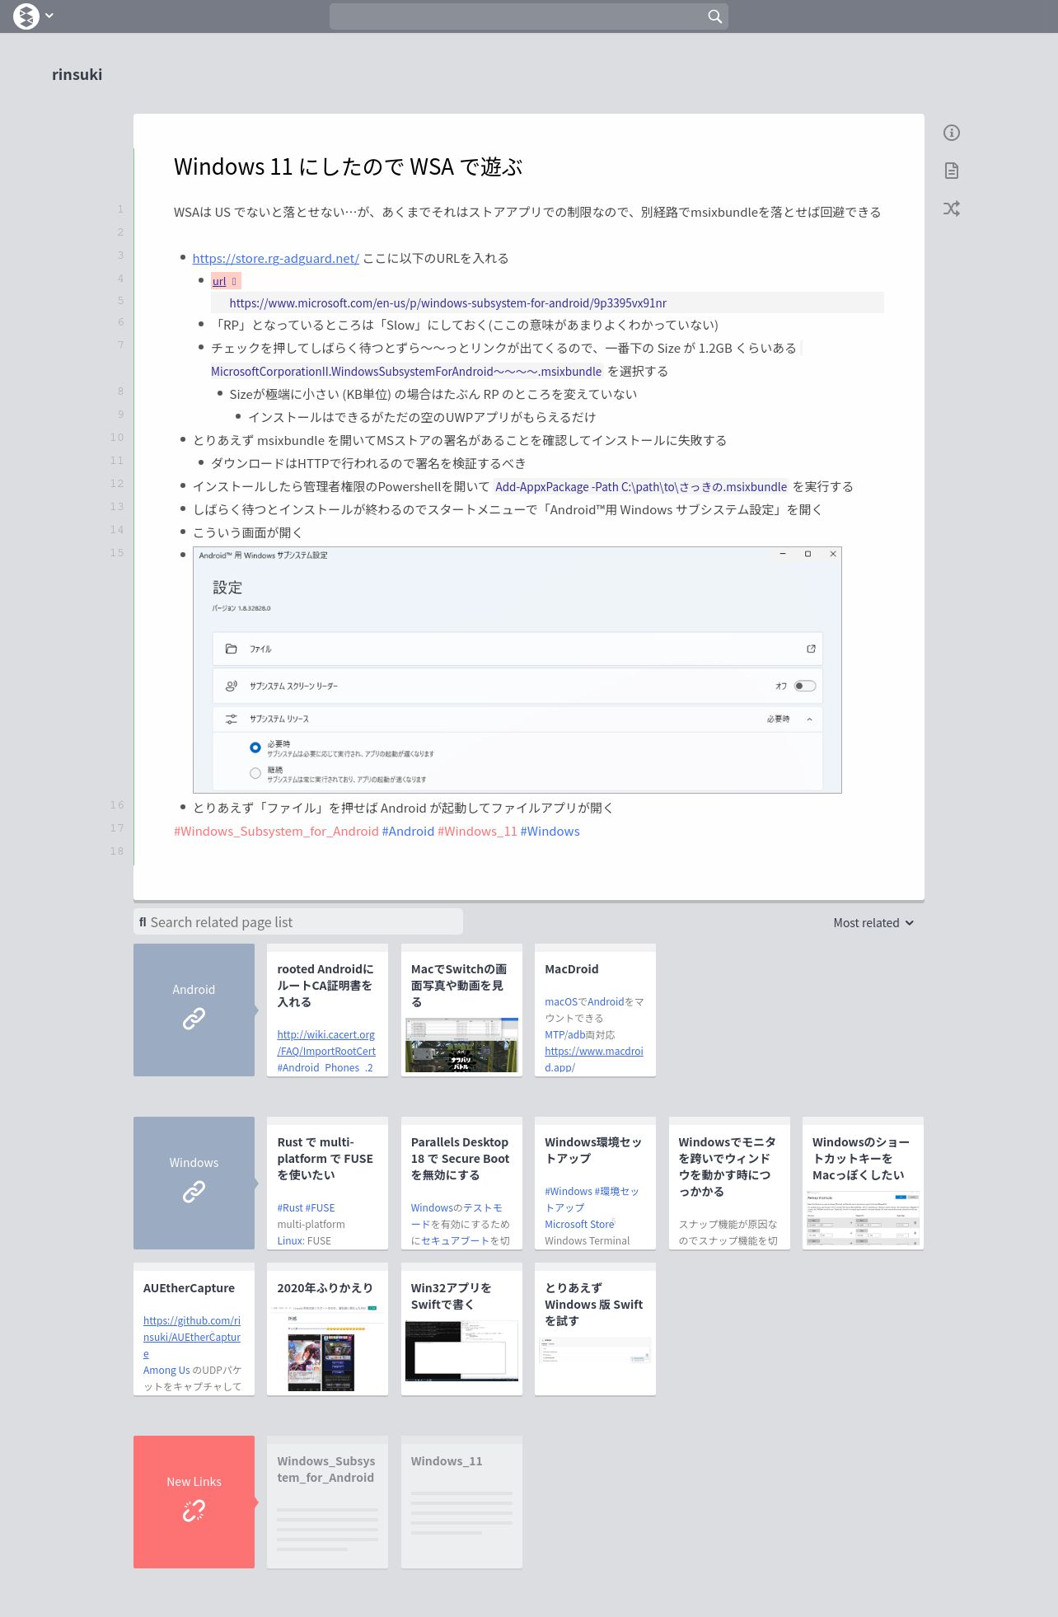The width and height of the screenshot is (1058, 1617).
Task: Open the #Windows_Subsystem_for_Android hashtag
Action: click(x=276, y=831)
